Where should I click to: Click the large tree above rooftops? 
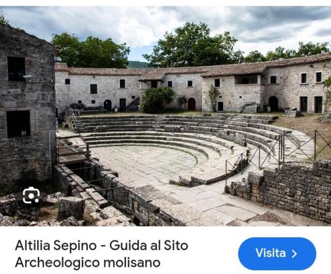coord(192,45)
